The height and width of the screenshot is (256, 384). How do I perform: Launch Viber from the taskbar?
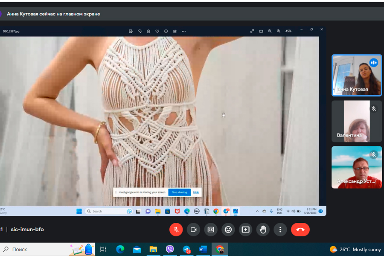[170, 249]
